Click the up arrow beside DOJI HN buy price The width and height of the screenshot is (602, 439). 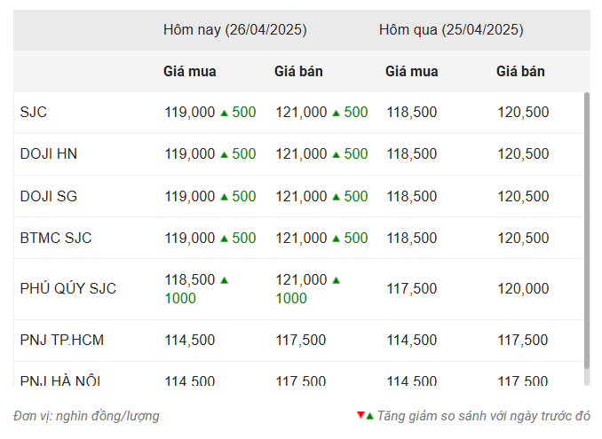(225, 154)
